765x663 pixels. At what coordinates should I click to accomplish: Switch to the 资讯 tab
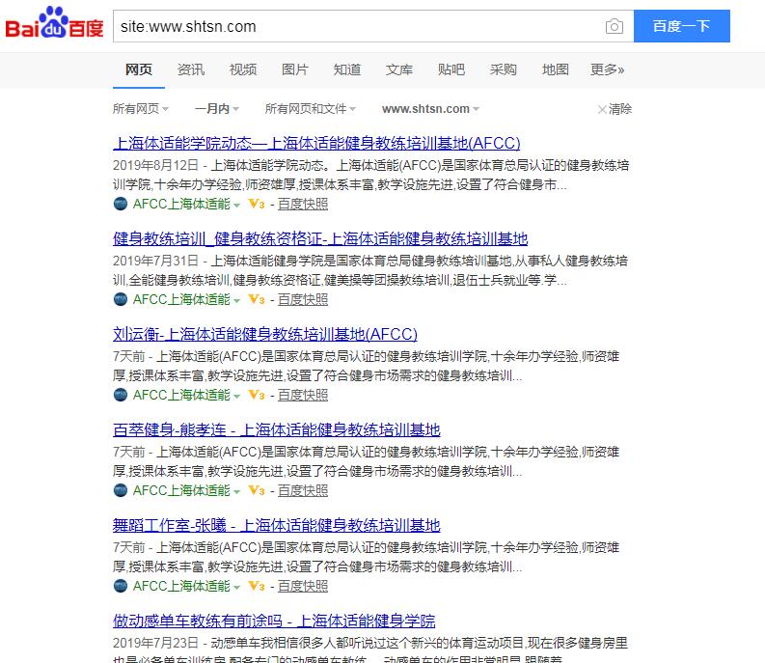191,69
